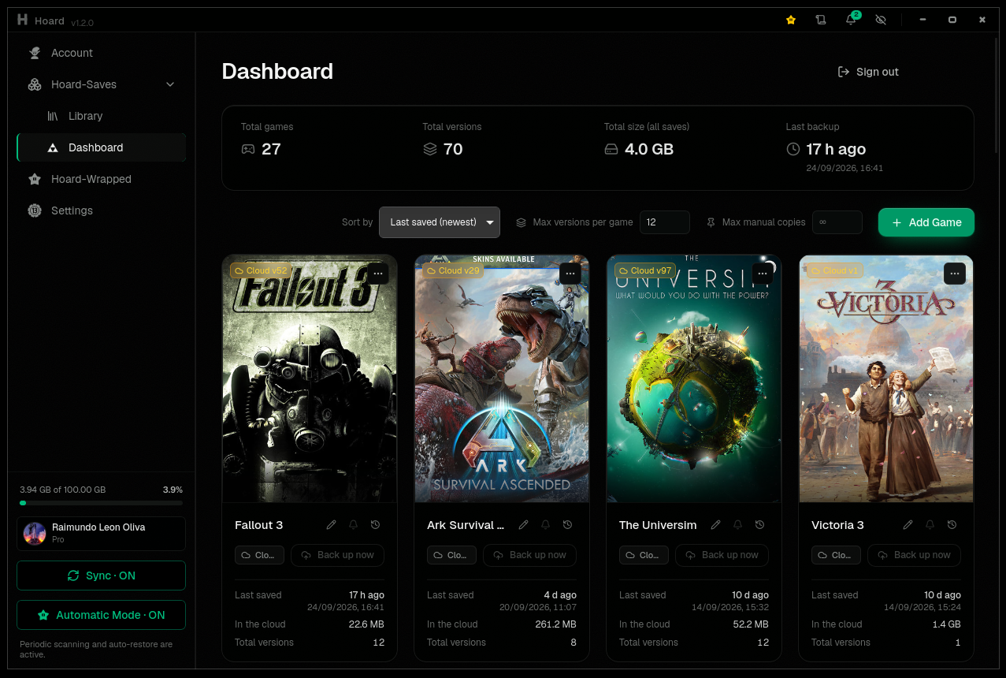Click the Cloud chip under Fallout 3
The image size is (1006, 678).
(259, 555)
